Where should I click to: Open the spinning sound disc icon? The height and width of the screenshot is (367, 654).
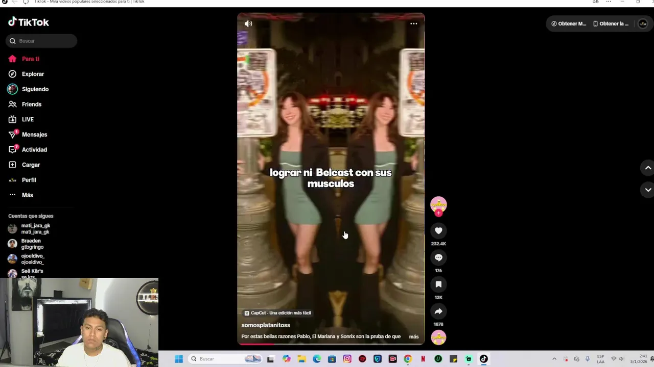(438, 337)
